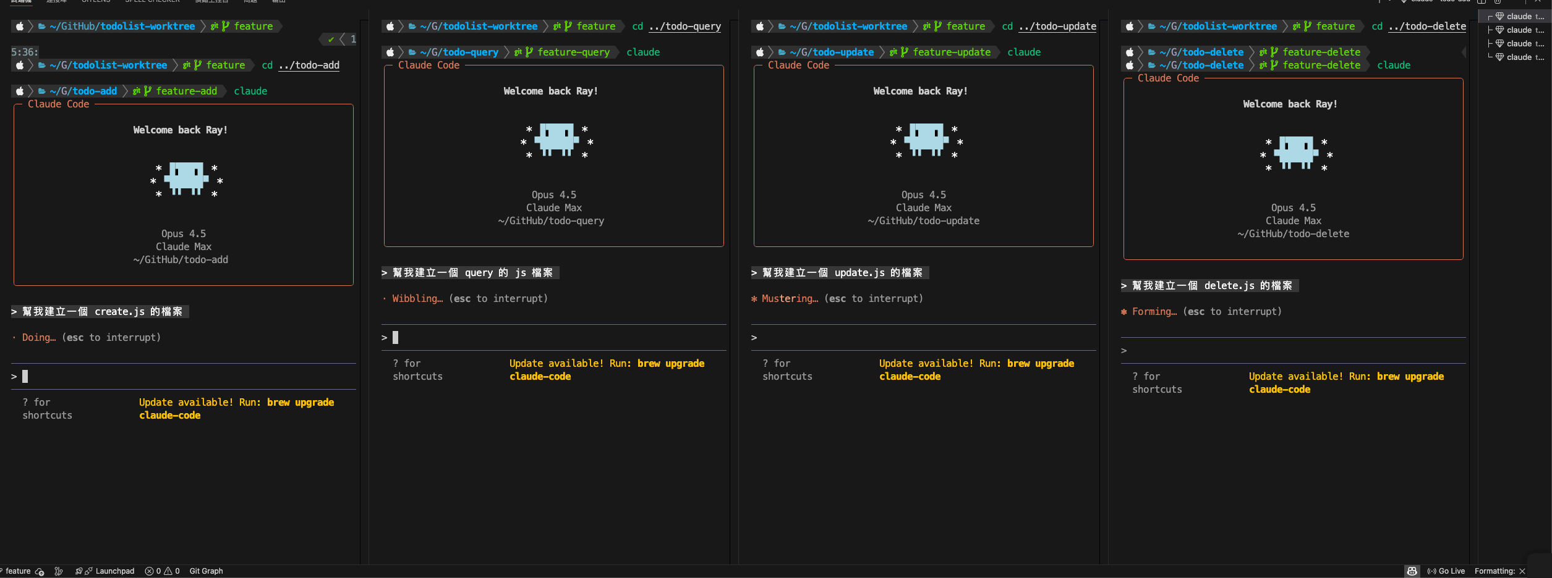The image size is (1552, 578).
Task: Click 'feature-update' branch name in the prompt
Action: (x=952, y=52)
